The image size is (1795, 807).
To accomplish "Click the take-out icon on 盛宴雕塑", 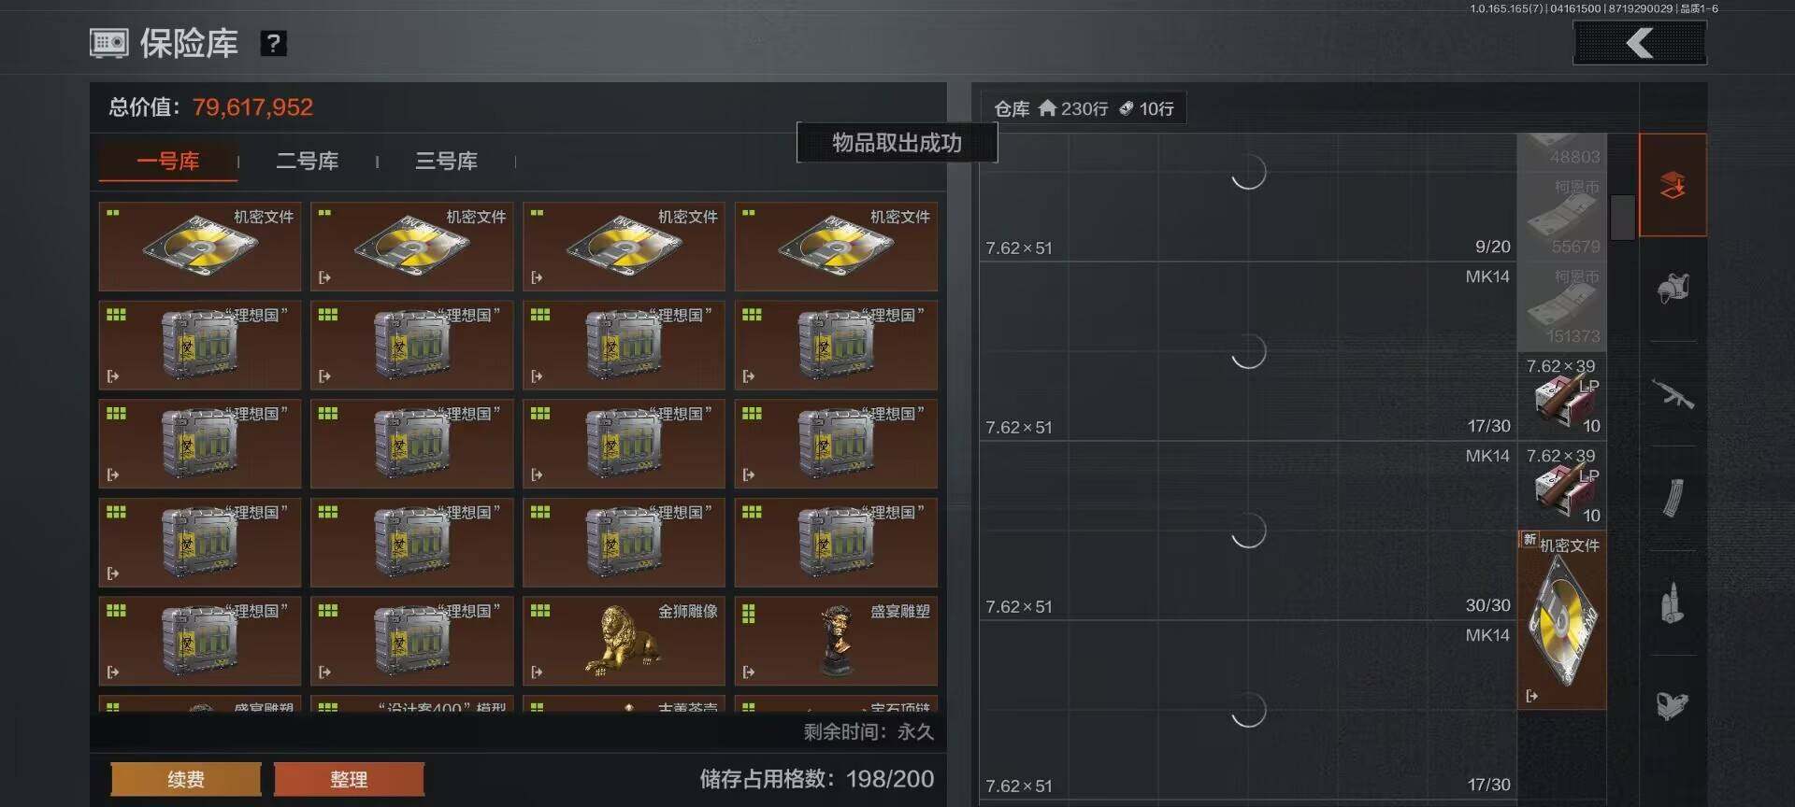I will coord(749,672).
